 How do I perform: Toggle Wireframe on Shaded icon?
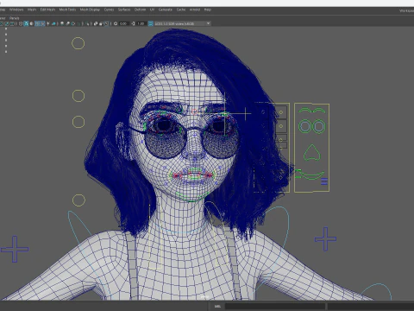tap(37, 23)
